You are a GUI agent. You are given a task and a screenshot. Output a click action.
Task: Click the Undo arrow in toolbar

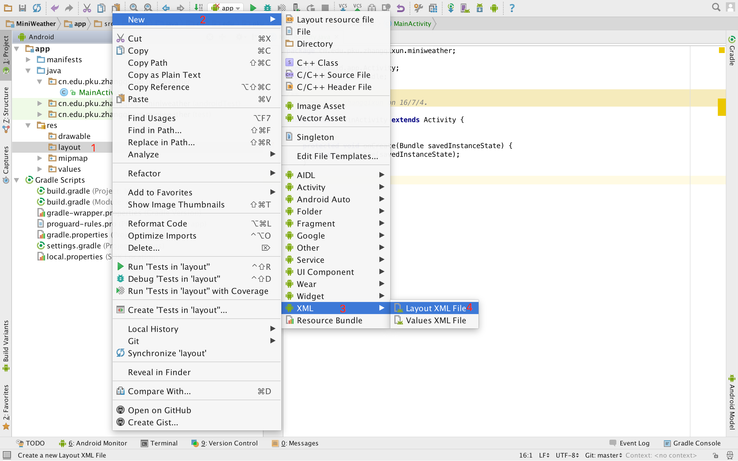point(55,8)
